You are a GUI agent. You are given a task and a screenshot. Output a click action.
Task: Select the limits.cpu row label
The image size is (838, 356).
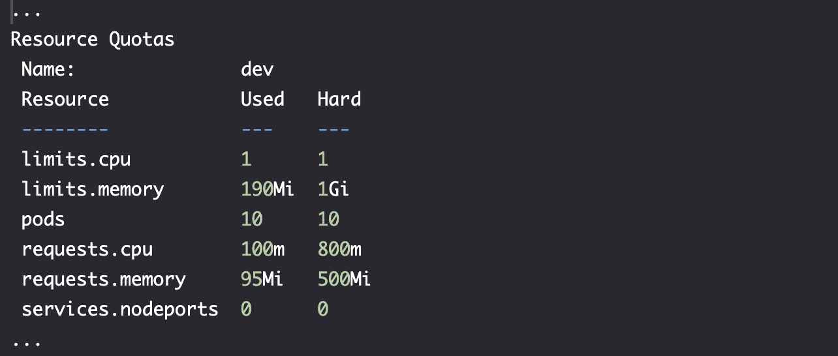coord(76,159)
